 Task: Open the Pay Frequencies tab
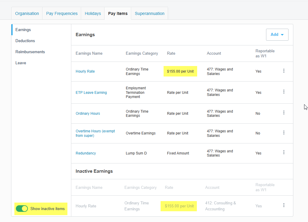pos(62,13)
